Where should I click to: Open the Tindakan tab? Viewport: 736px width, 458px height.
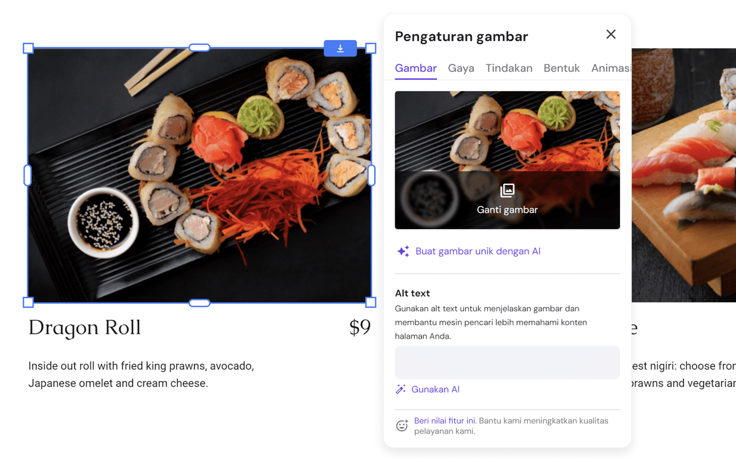coord(509,68)
